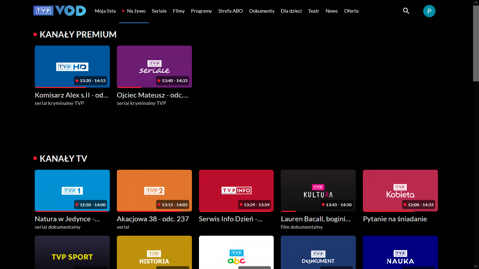Open the TVP INFO channel tile
The width and height of the screenshot is (479, 269).
pos(236,190)
